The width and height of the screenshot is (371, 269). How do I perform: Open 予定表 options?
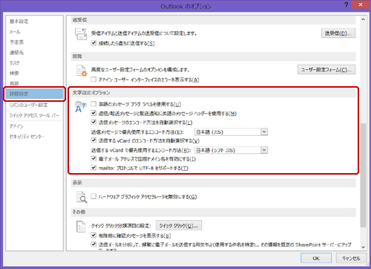[x=16, y=42]
